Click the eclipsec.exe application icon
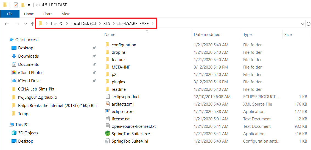 coord(108,111)
